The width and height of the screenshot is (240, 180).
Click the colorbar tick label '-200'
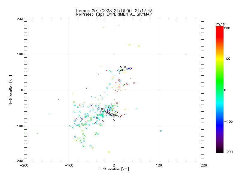(228, 152)
